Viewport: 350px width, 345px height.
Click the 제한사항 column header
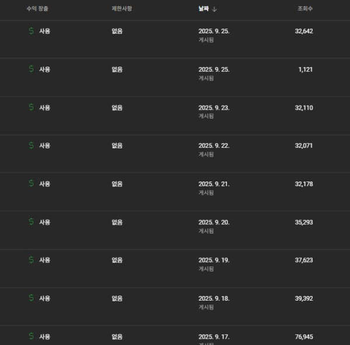(x=121, y=9)
